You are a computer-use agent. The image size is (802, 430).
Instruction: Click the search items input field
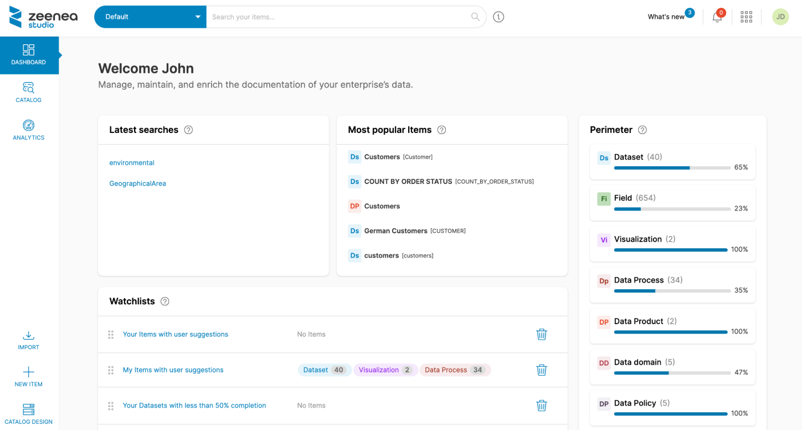(x=338, y=17)
